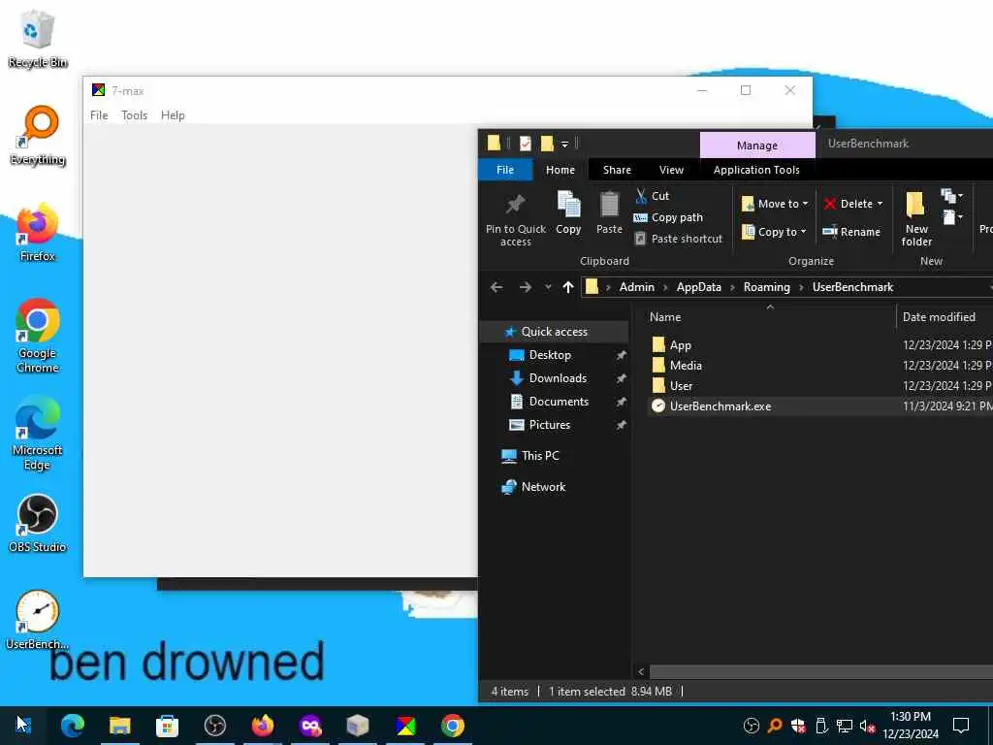Click the Copy icon in the Clipboard group
The image size is (993, 745).
tap(568, 212)
